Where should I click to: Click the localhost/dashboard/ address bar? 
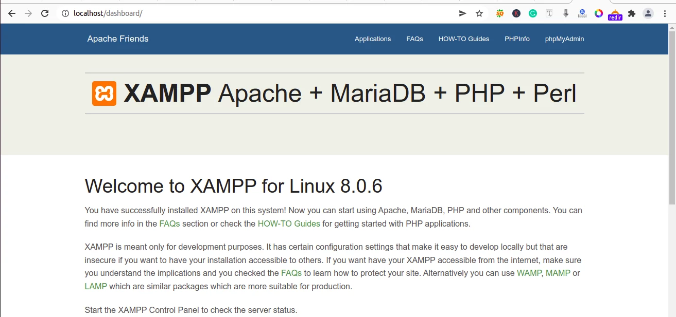pos(257,13)
